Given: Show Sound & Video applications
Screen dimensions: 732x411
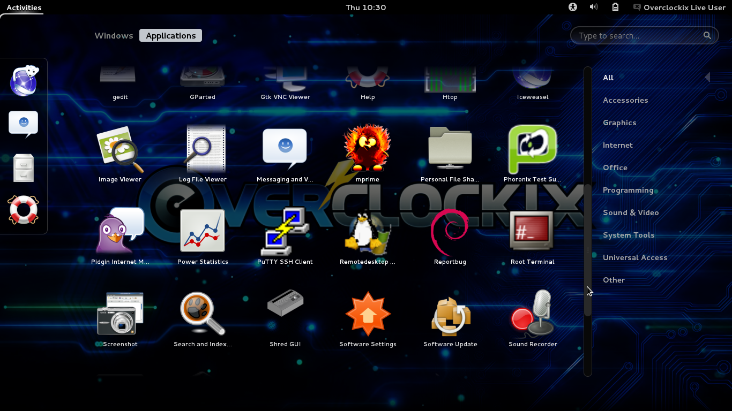Looking at the screenshot, I should (x=631, y=212).
